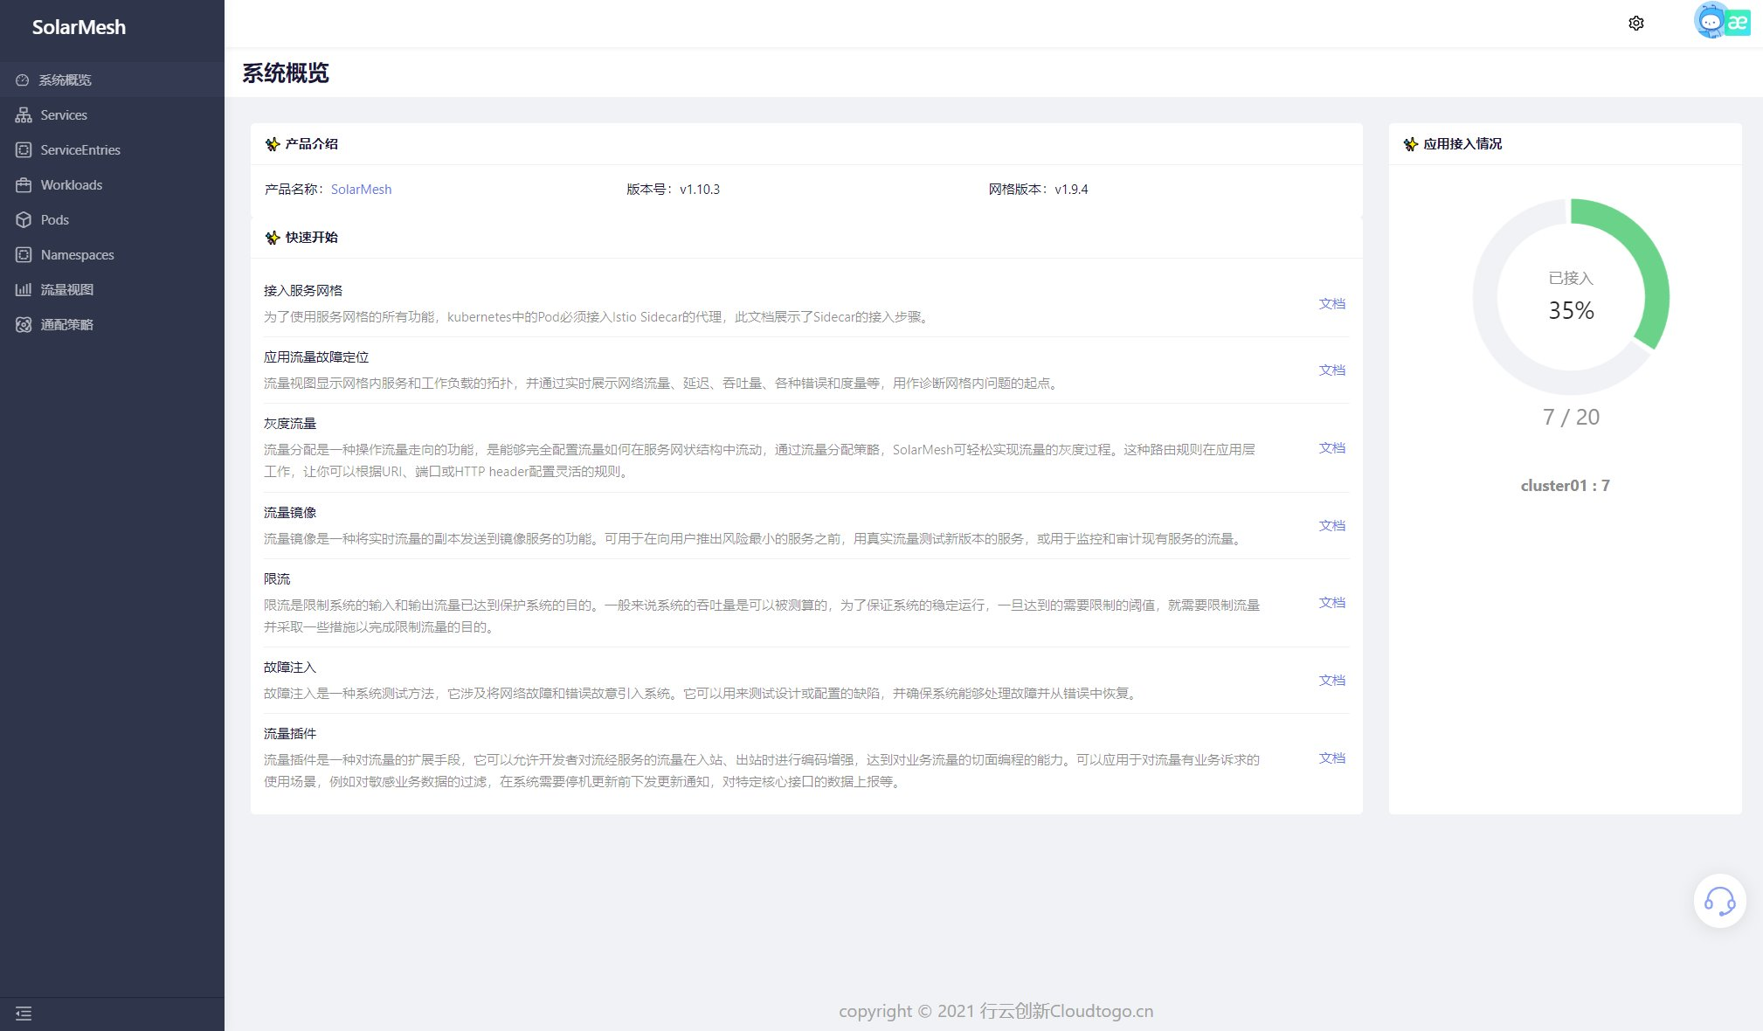Click the SolarMesh product name link

pyautogui.click(x=361, y=190)
